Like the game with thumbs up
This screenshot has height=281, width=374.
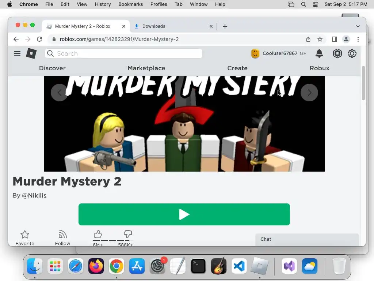98,234
